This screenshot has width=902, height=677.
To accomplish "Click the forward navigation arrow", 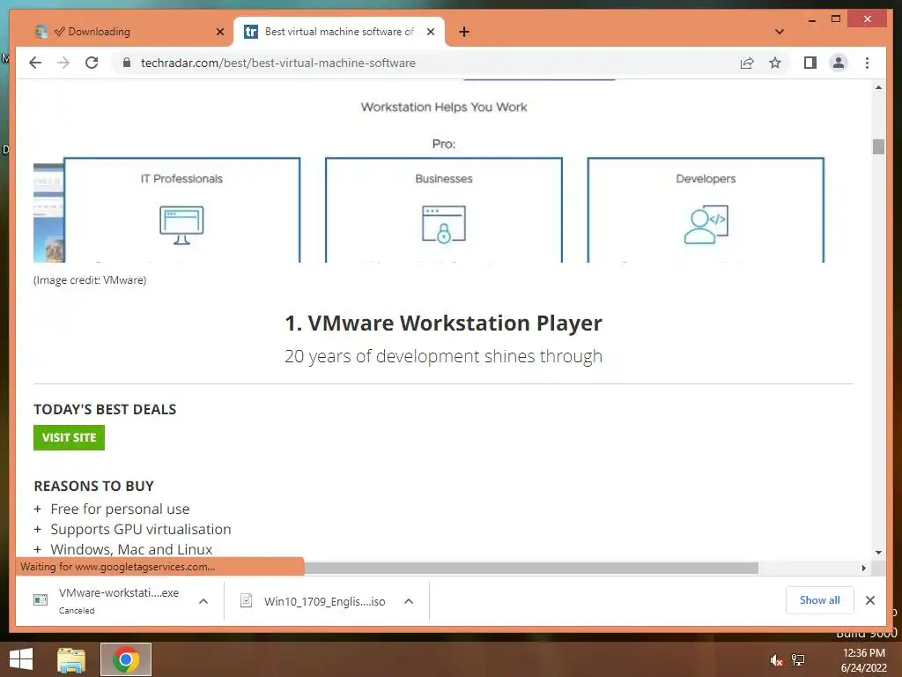I will [63, 63].
